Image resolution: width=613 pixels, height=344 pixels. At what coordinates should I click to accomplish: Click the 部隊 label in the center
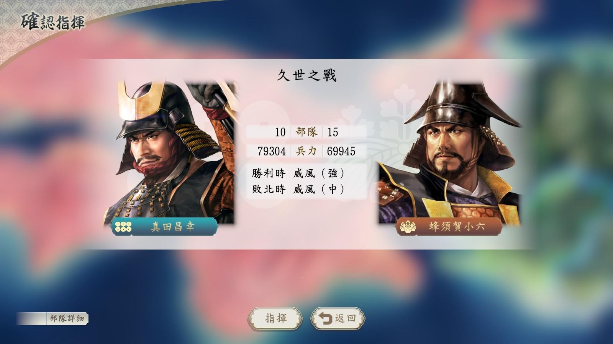(x=306, y=132)
